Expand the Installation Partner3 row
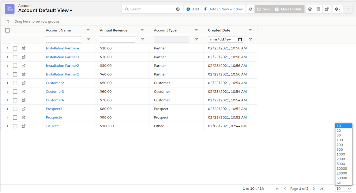 coord(7,57)
